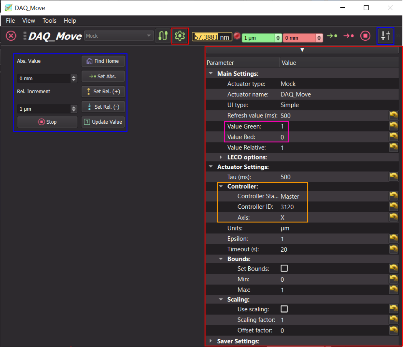The width and height of the screenshot is (403, 347).
Task: Click the red quit X icon
Action: [x=11, y=36]
